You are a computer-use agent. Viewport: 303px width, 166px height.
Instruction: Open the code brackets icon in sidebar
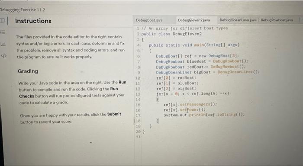click(x=3, y=56)
